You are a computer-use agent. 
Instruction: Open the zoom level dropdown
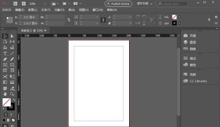45,4
